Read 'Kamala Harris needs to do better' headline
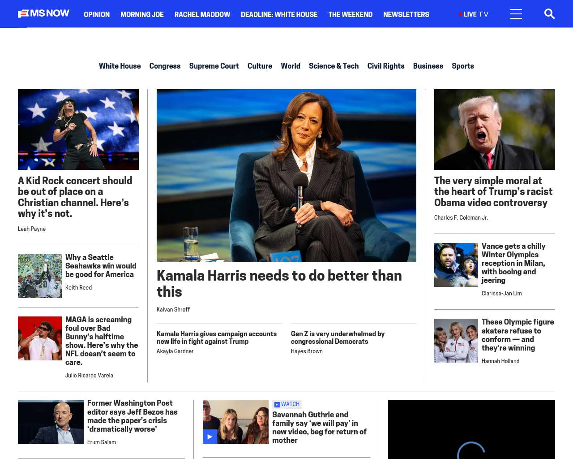The height and width of the screenshot is (459, 573). (279, 283)
